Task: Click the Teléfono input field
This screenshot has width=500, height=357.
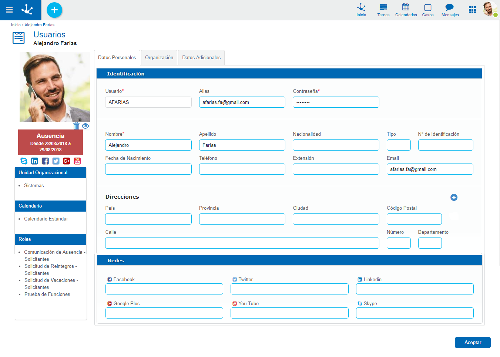Action: (242, 169)
